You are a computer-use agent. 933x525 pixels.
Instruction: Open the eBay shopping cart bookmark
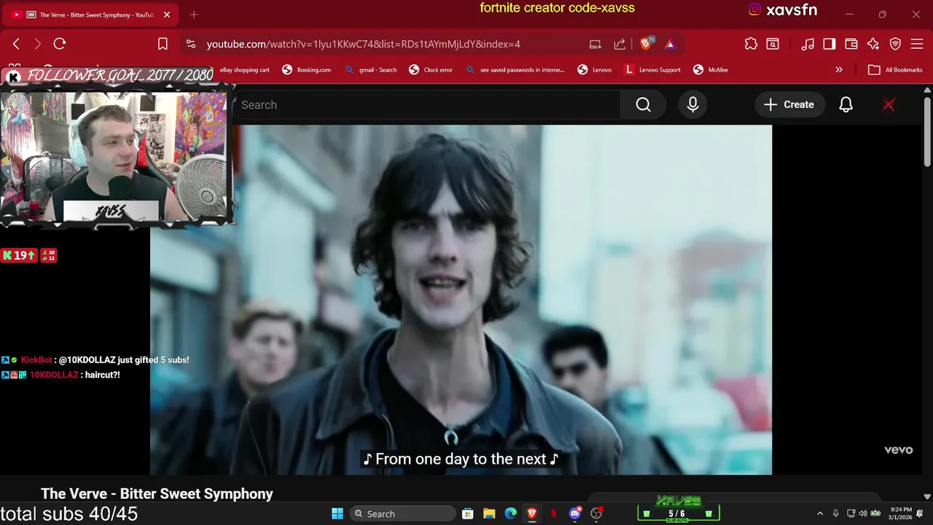click(x=245, y=70)
